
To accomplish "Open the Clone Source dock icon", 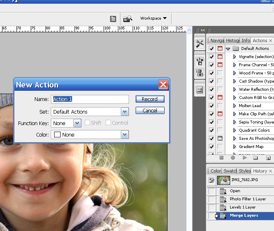I will [x=200, y=73].
